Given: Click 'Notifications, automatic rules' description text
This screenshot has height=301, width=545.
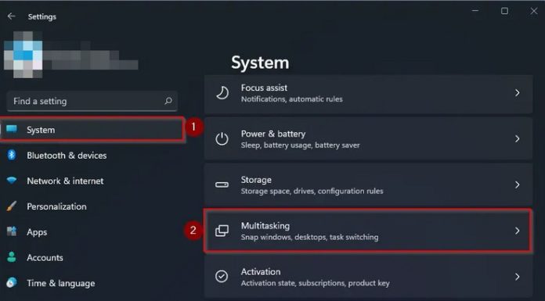Looking at the screenshot, I should (x=291, y=99).
